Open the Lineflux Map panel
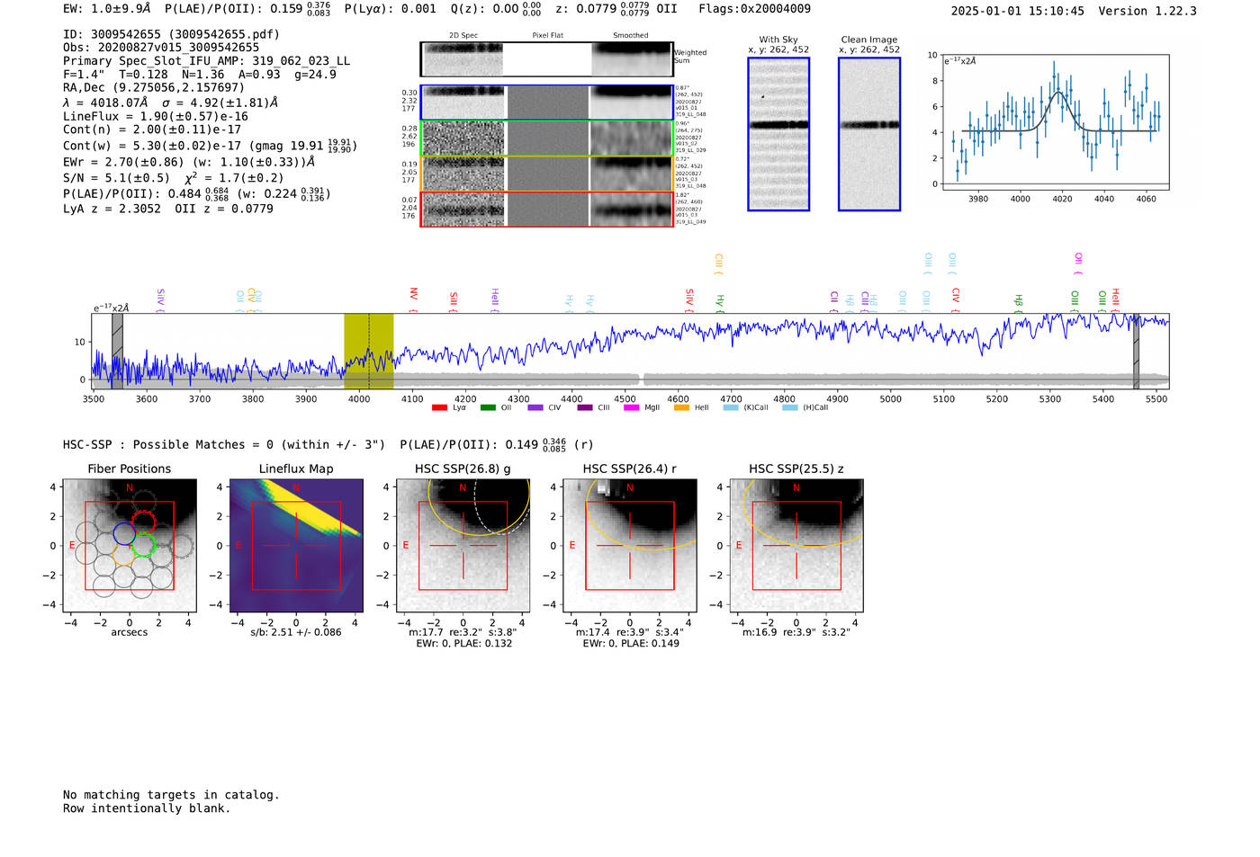 point(296,546)
